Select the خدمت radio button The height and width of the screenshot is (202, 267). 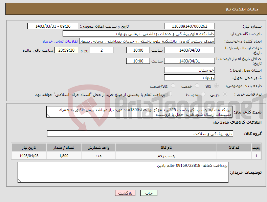[x=197, y=86]
